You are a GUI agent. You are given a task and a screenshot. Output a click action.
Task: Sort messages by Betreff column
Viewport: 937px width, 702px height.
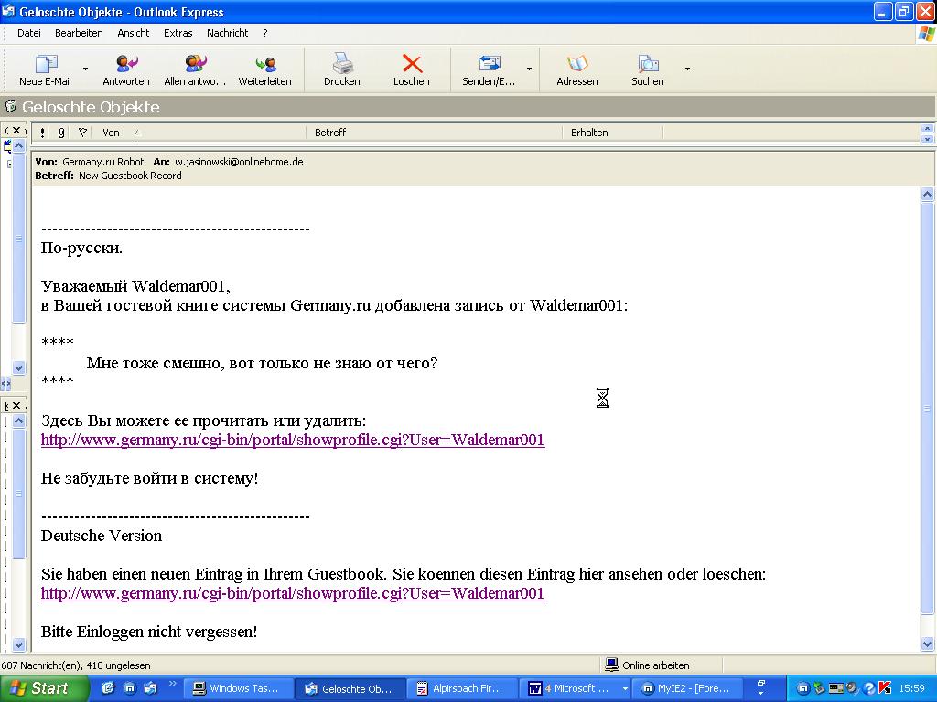coord(435,133)
